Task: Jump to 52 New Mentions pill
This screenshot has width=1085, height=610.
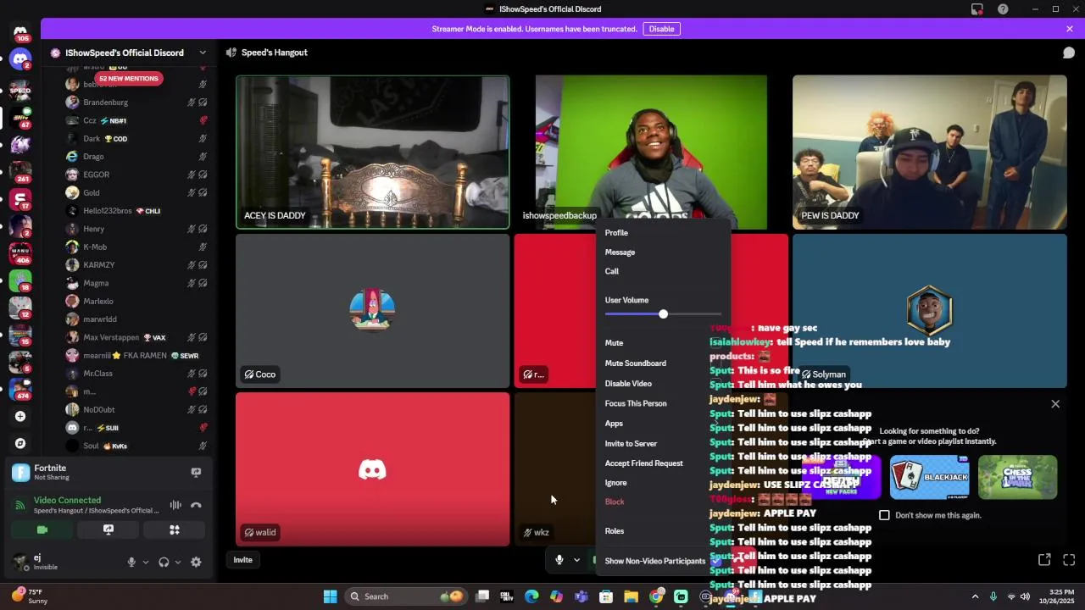Action: 128,79
